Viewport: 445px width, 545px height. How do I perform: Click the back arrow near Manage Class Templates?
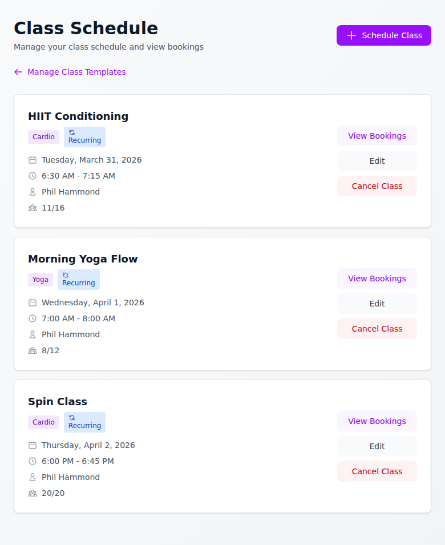(x=18, y=72)
